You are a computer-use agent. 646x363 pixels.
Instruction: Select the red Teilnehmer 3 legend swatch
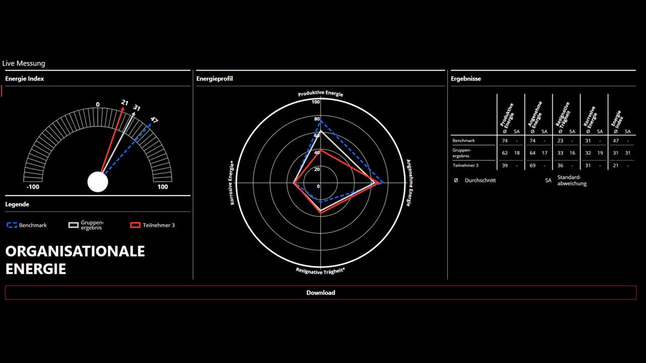(x=135, y=225)
